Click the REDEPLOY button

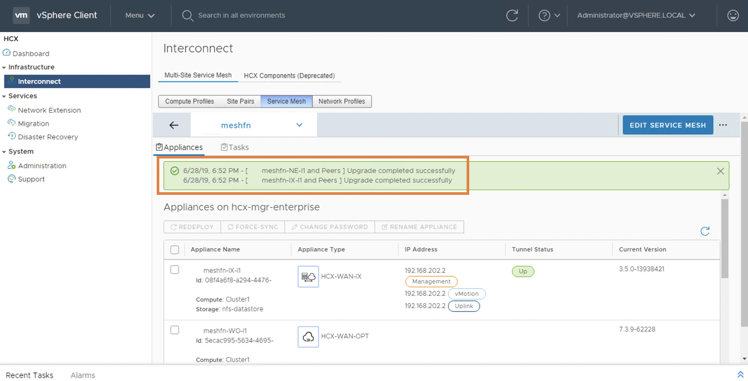point(192,227)
